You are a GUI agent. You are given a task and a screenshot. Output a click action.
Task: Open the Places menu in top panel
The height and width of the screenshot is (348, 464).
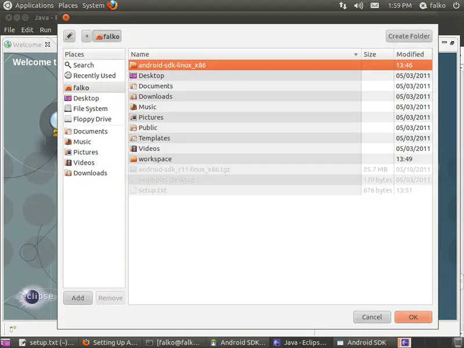pyautogui.click(x=68, y=5)
